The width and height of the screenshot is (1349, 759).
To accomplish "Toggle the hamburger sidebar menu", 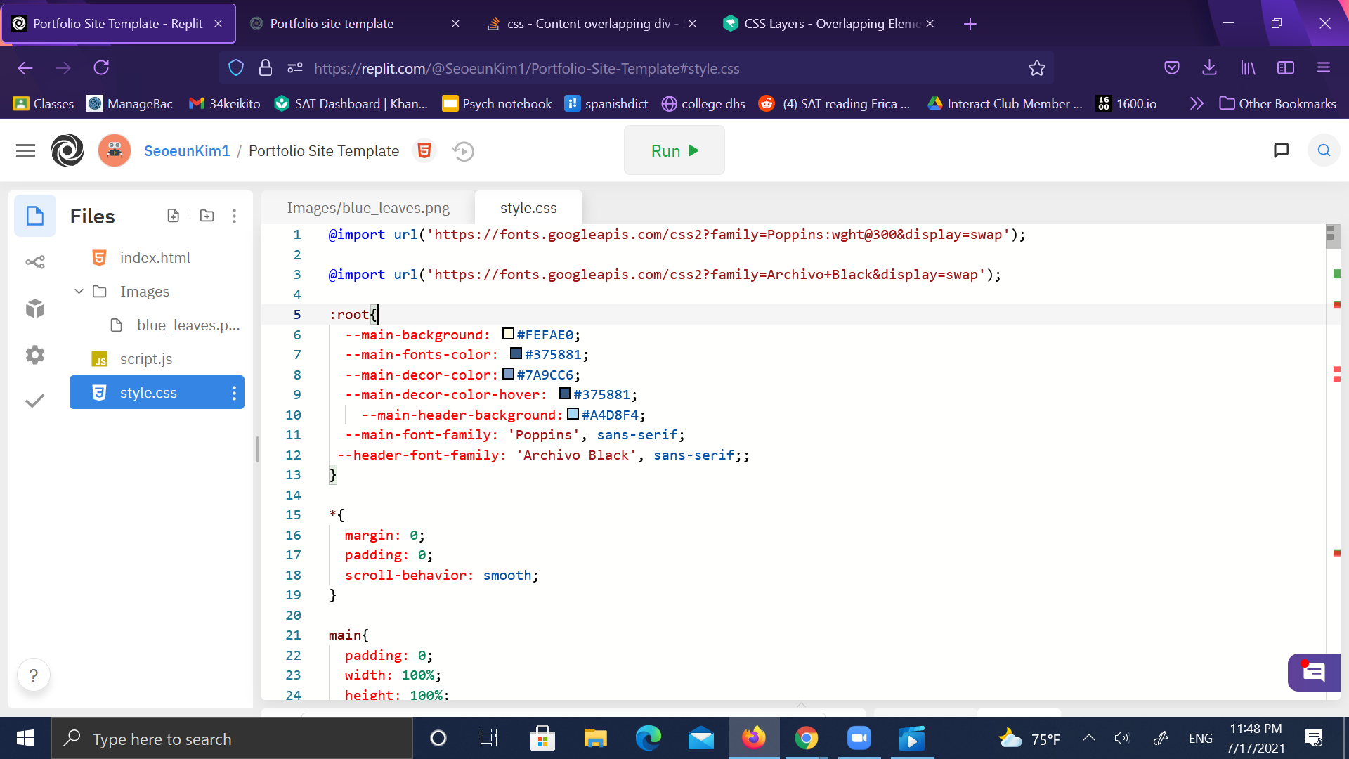I will point(25,150).
